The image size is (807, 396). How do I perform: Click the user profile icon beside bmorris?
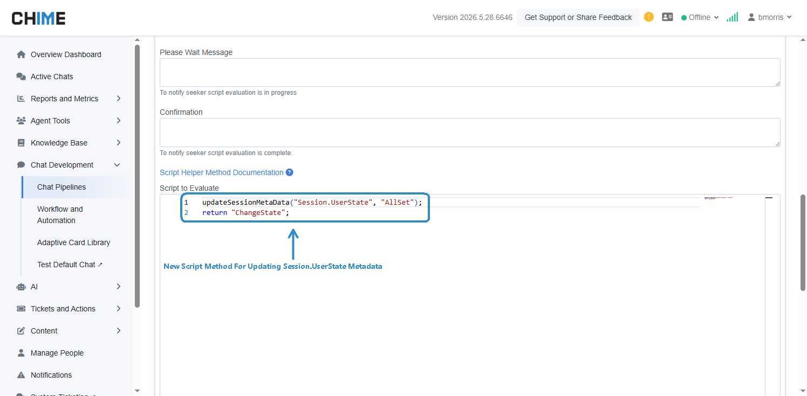pos(751,17)
